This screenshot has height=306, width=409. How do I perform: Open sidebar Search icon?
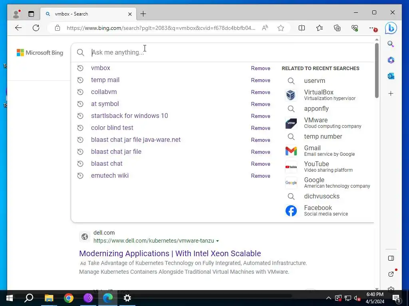[391, 44]
